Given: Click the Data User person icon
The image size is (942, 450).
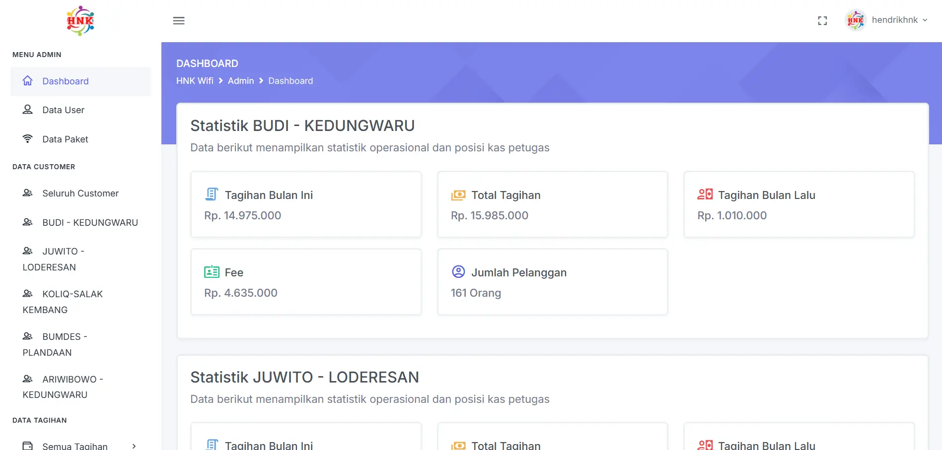Looking at the screenshot, I should (28, 110).
